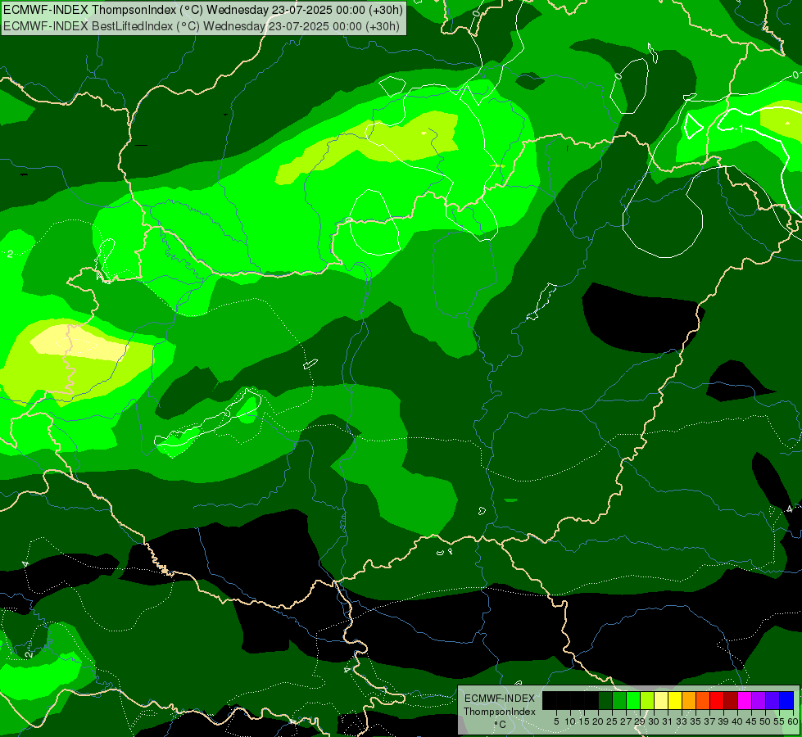The width and height of the screenshot is (802, 737).
Task: Click the '10' tick label on the legend scale
Action: (571, 721)
